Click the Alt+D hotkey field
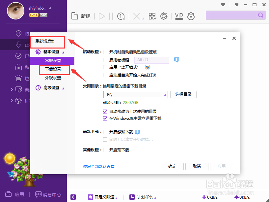The image size is (269, 202). pyautogui.click(x=152, y=60)
